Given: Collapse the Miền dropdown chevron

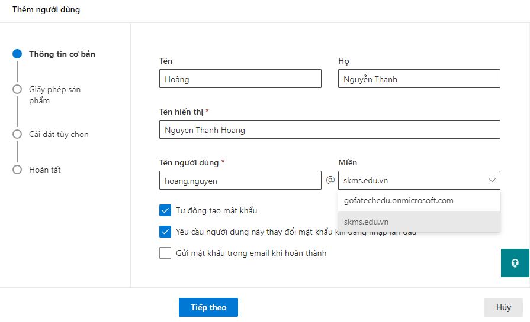Looking at the screenshot, I should tap(492, 180).
